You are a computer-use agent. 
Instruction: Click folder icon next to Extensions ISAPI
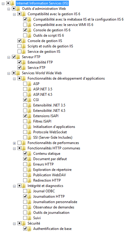point(29,116)
